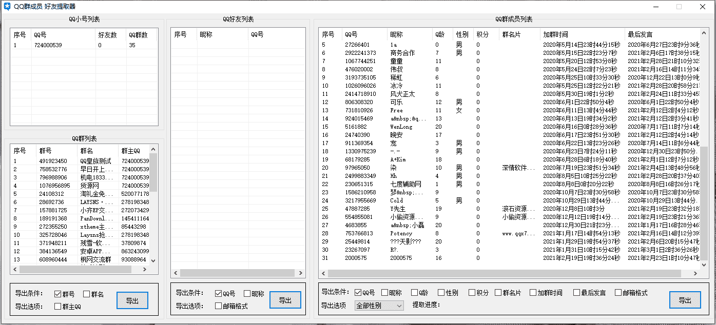Click QQ群列表 vertical scrollbar down arrow

tap(153, 260)
